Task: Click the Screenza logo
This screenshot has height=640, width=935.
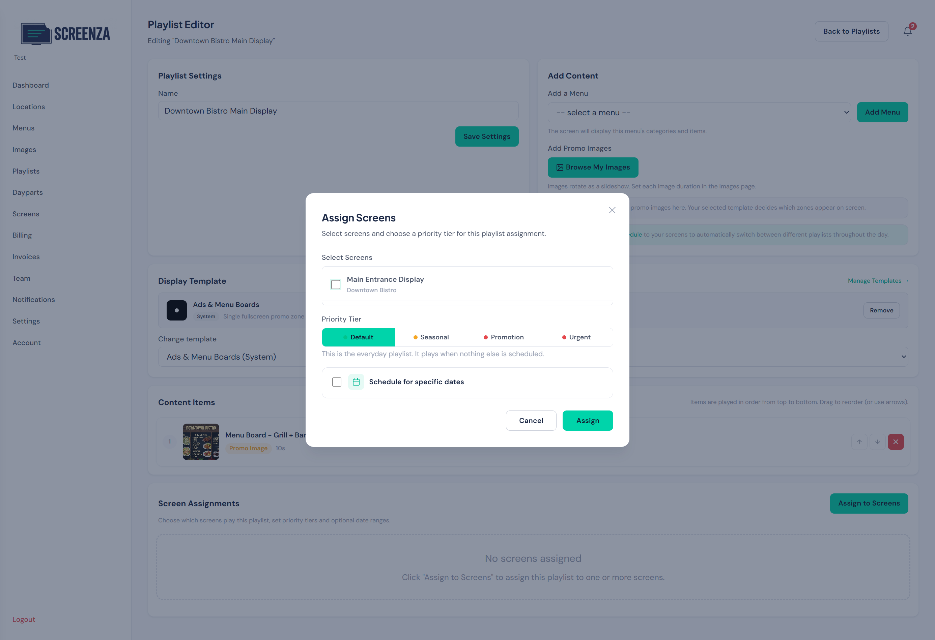Action: tap(65, 34)
